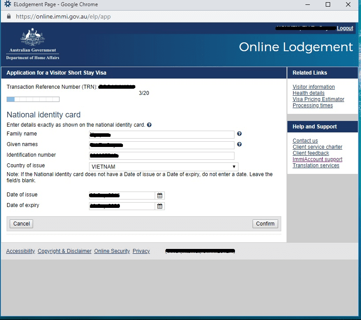
Task: Click the application progress bar
Action: [x=33, y=99]
